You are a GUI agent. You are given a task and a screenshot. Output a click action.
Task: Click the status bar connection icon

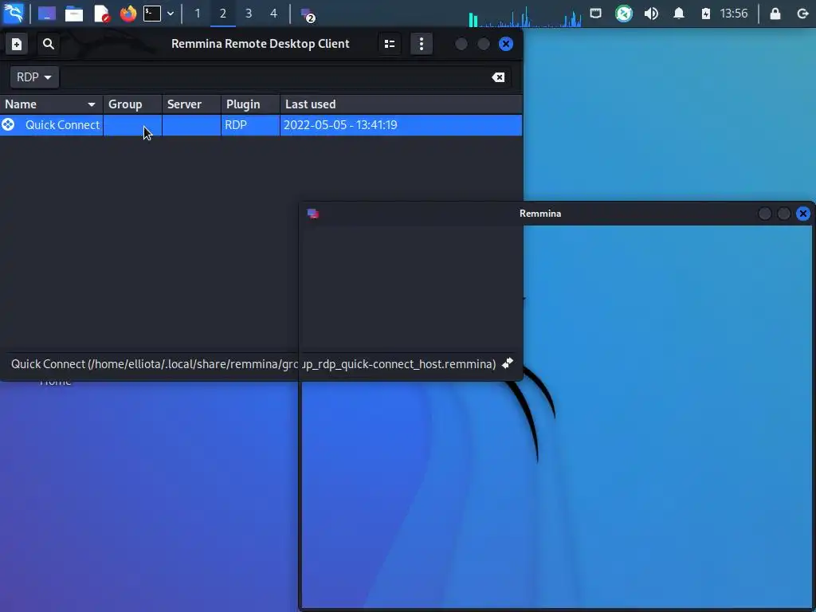pyautogui.click(x=508, y=363)
